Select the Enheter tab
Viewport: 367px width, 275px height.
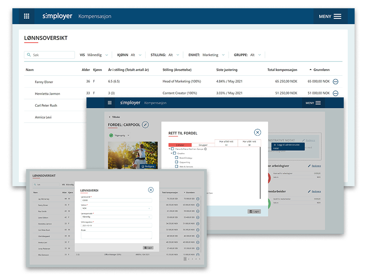(x=180, y=145)
